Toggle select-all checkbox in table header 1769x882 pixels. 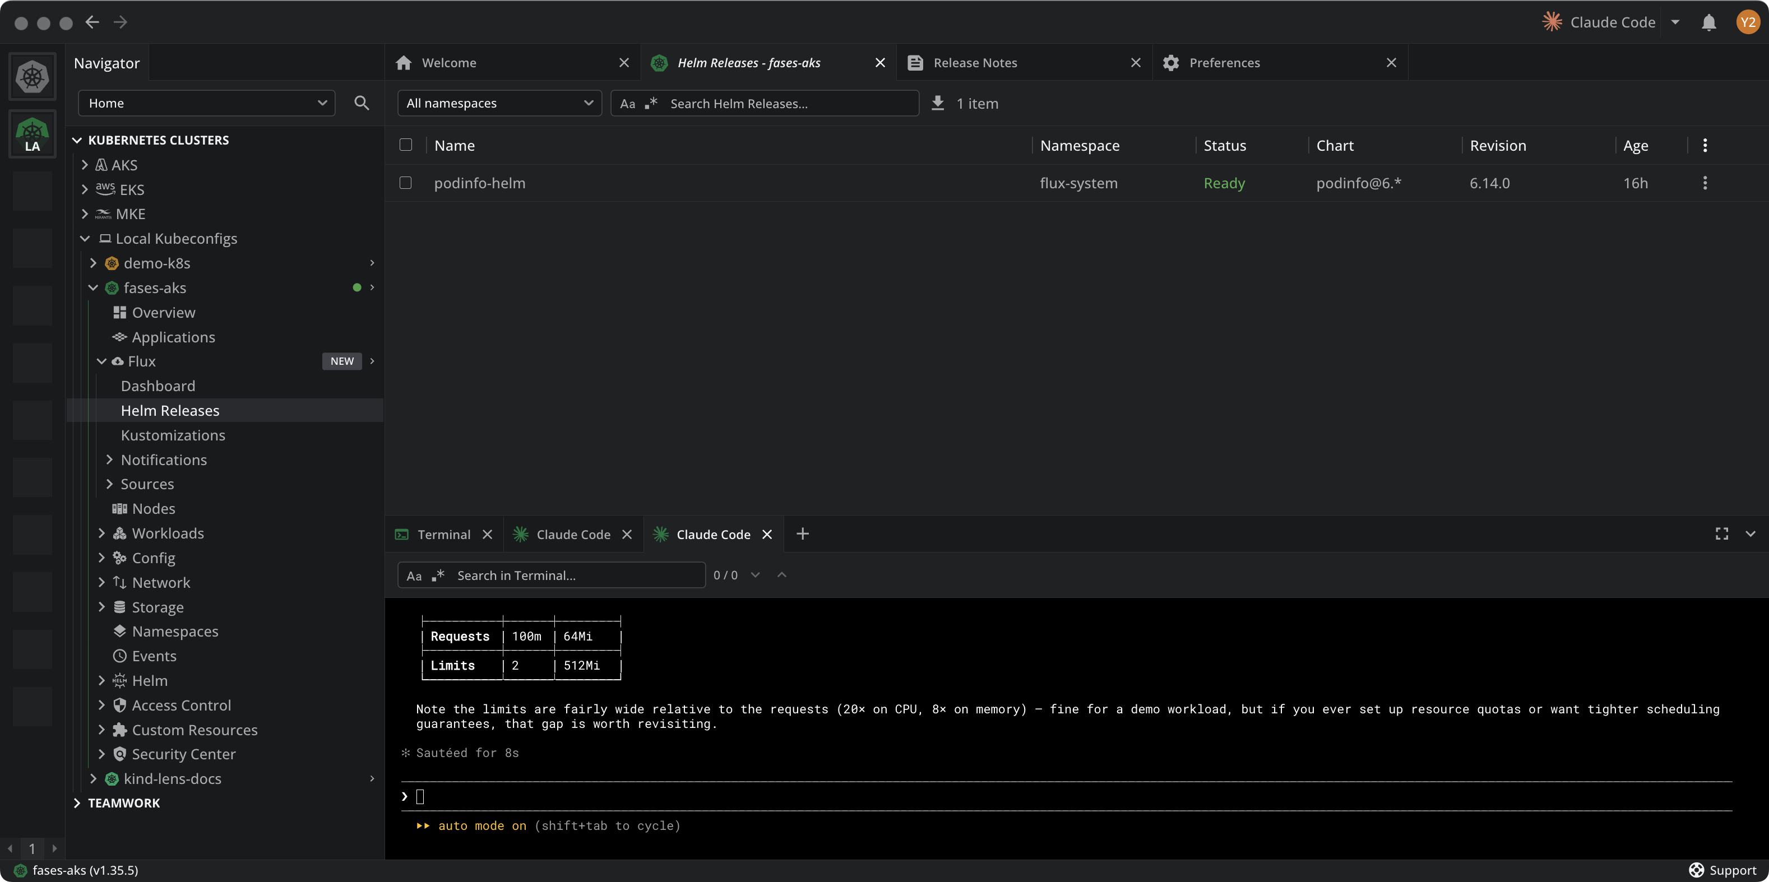[406, 144]
